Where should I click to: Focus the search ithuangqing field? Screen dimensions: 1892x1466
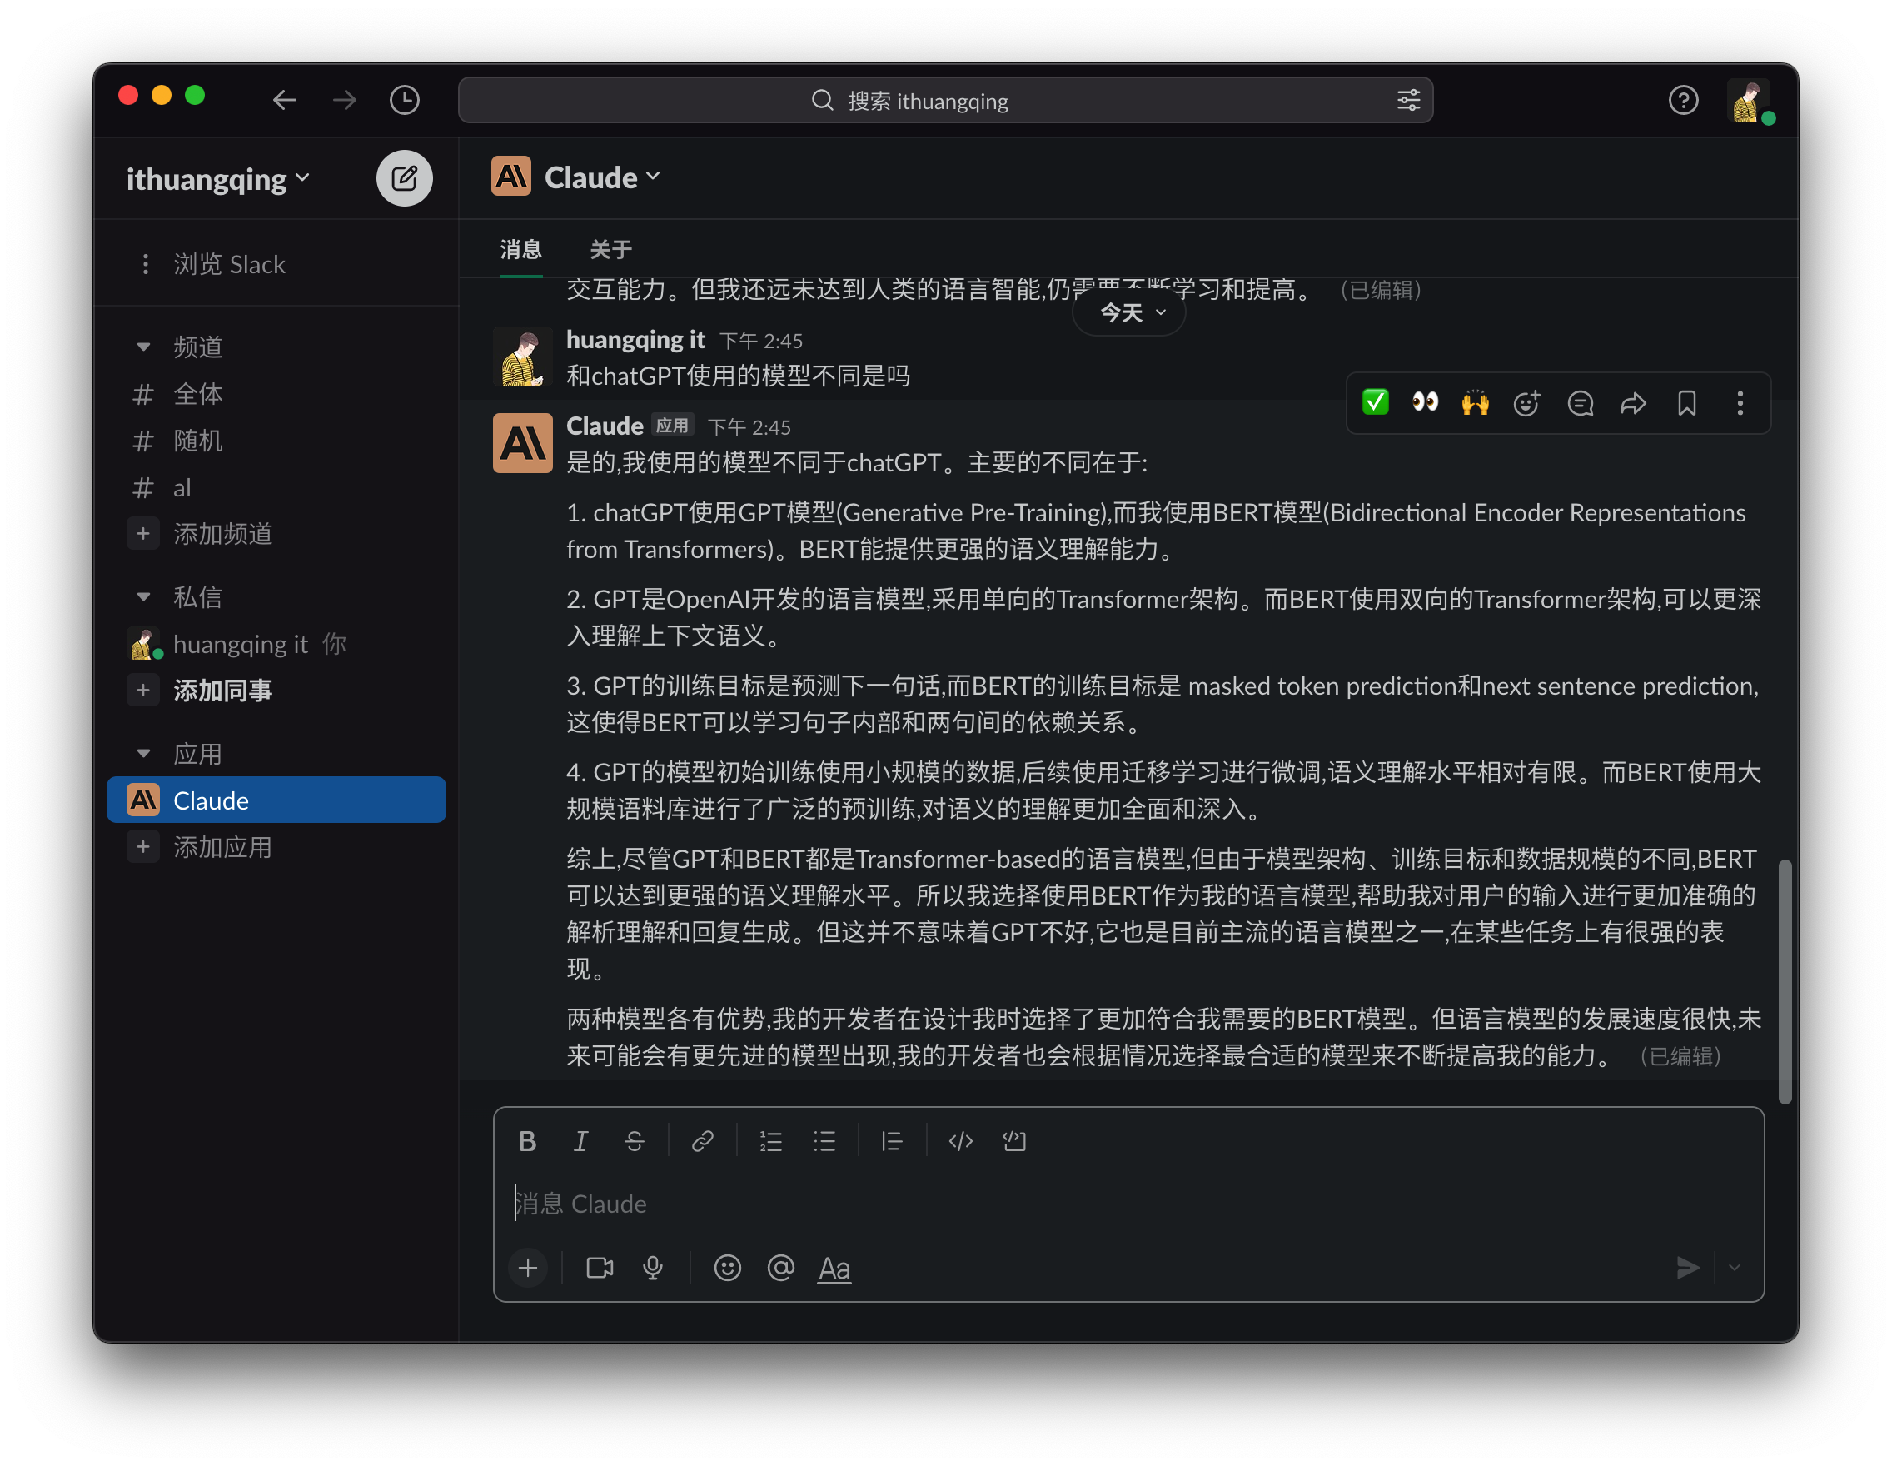[x=944, y=101]
